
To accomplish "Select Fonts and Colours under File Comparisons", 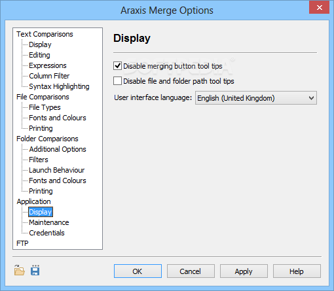I will (x=58, y=118).
